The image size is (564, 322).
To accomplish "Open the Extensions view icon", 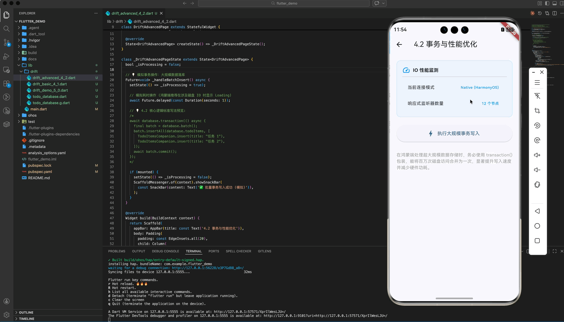I will tap(6, 84).
